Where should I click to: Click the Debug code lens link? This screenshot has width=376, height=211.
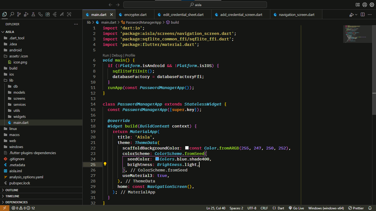click(117, 55)
